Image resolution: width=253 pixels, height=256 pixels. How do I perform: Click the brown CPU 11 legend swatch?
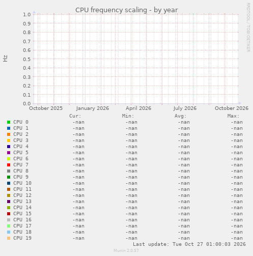click(x=9, y=189)
